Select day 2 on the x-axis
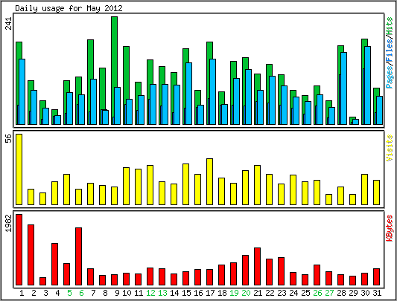The height and width of the screenshot is (301, 397). 34,293
